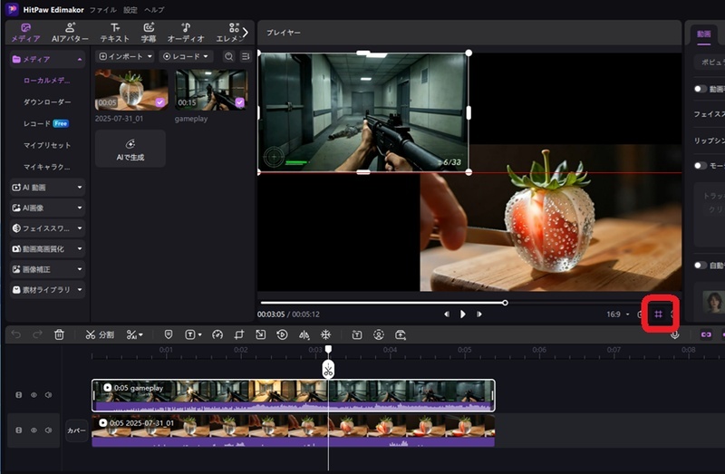This screenshot has height=474, width=725.
Task: Open ローカルメデ... in sidebar
Action: coord(47,81)
